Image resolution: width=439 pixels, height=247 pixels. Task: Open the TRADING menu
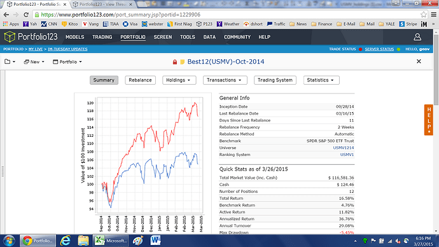point(102,37)
